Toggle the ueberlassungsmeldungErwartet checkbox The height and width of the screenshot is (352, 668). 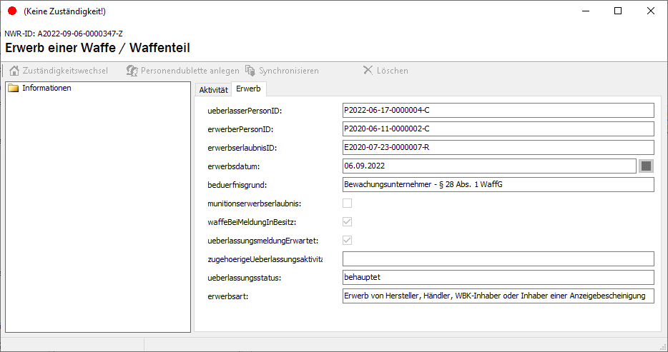[x=348, y=241]
